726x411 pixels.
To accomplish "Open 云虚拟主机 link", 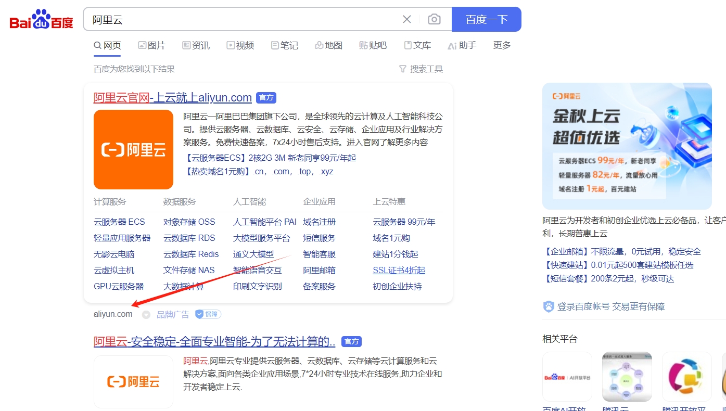I will (x=114, y=270).
